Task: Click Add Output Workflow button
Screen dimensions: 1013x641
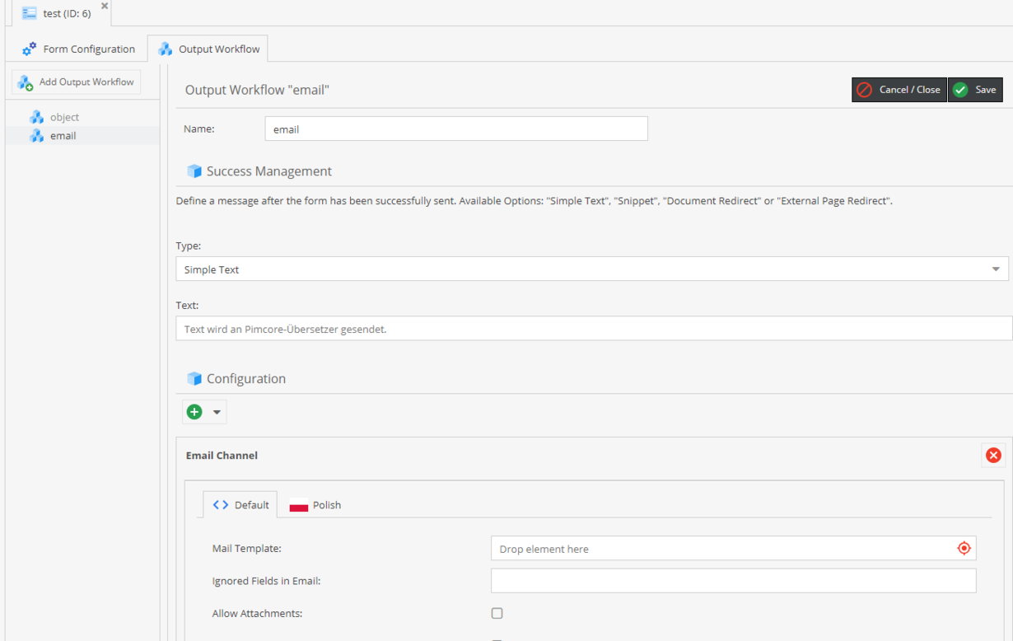Action: (77, 82)
